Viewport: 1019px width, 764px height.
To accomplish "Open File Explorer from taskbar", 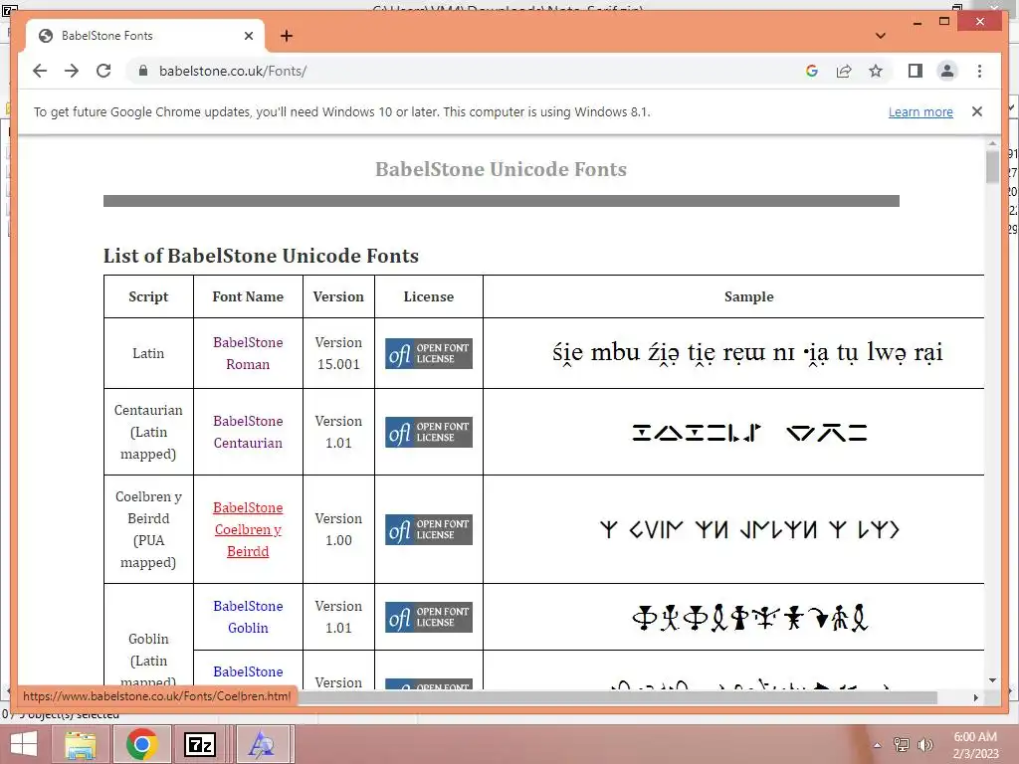I will [x=81, y=744].
